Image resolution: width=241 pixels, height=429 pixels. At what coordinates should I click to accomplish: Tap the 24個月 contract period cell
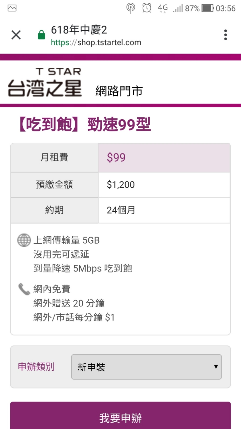[164, 210]
